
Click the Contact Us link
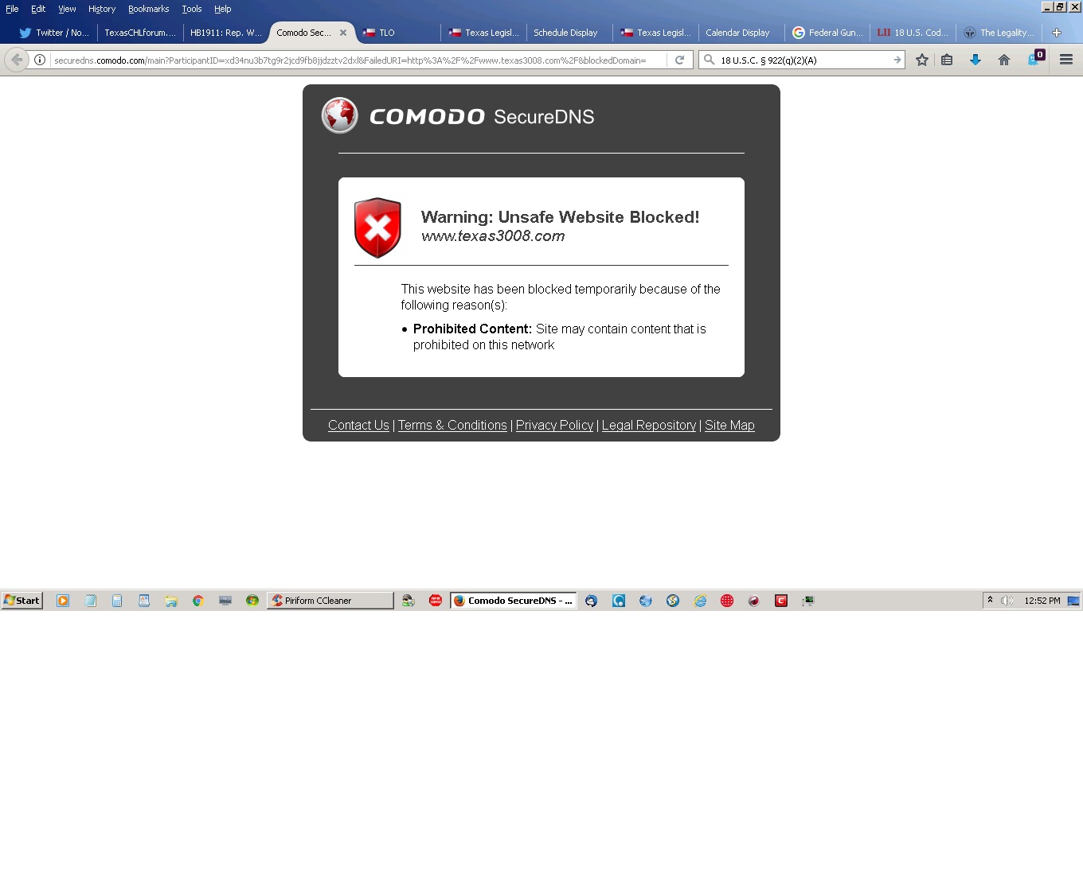[x=358, y=425]
